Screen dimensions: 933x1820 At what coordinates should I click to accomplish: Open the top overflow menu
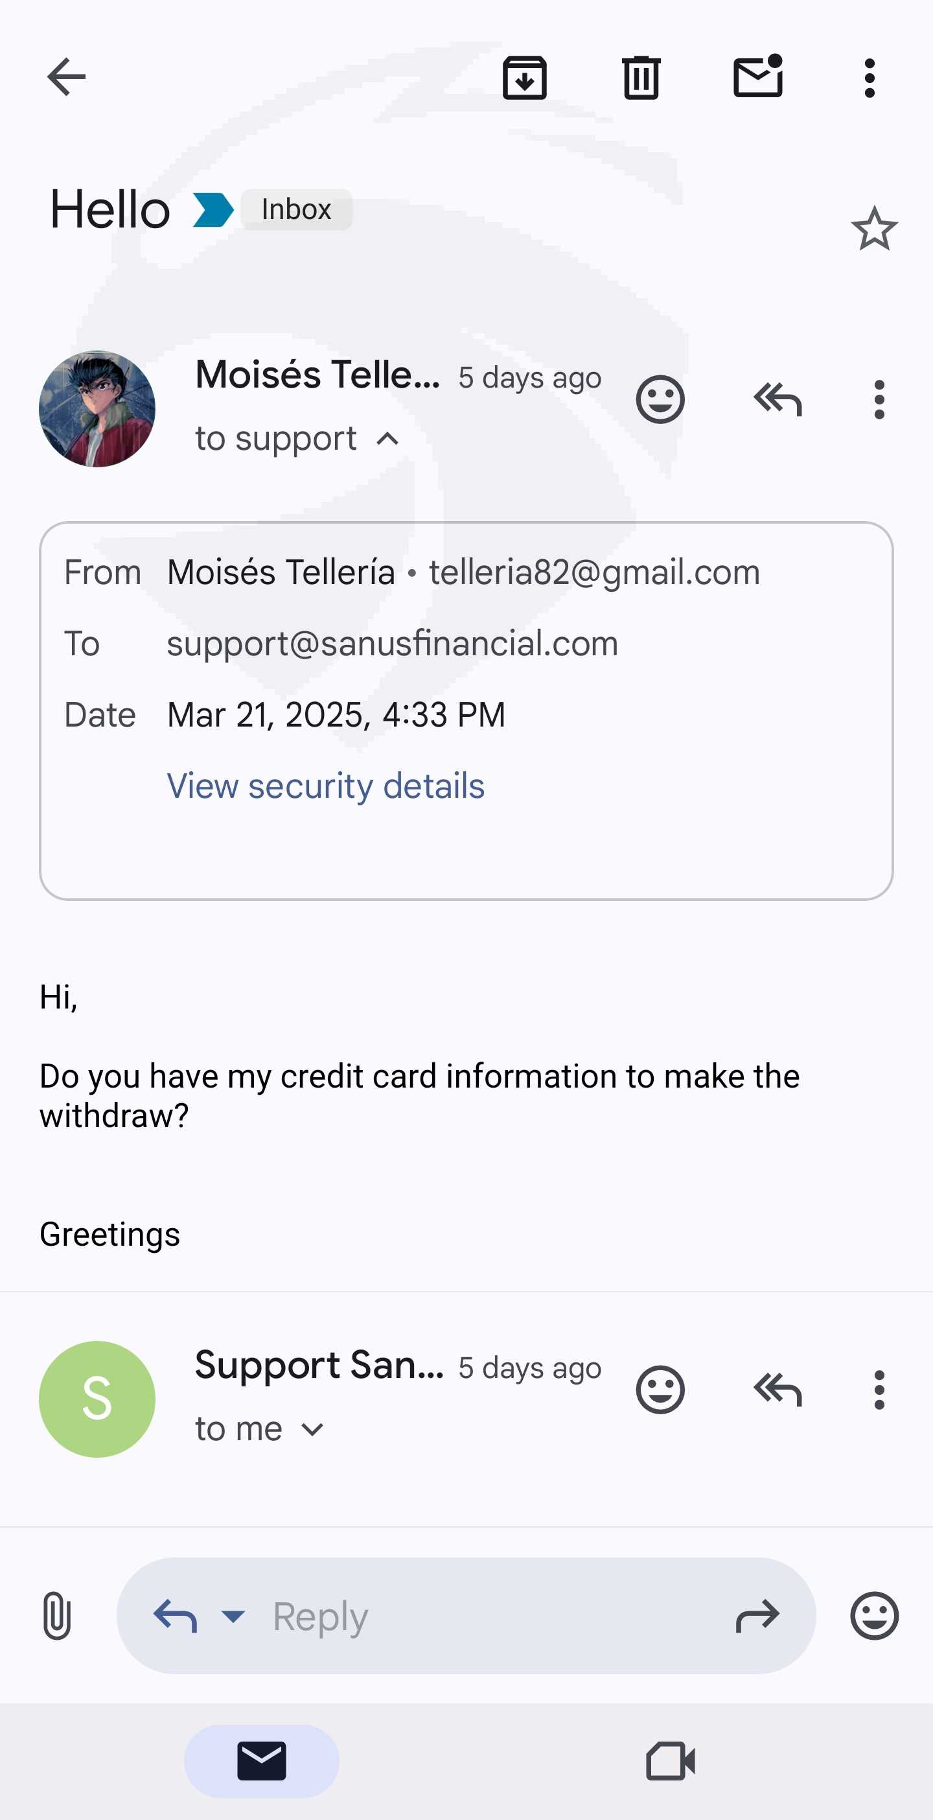pos(870,78)
